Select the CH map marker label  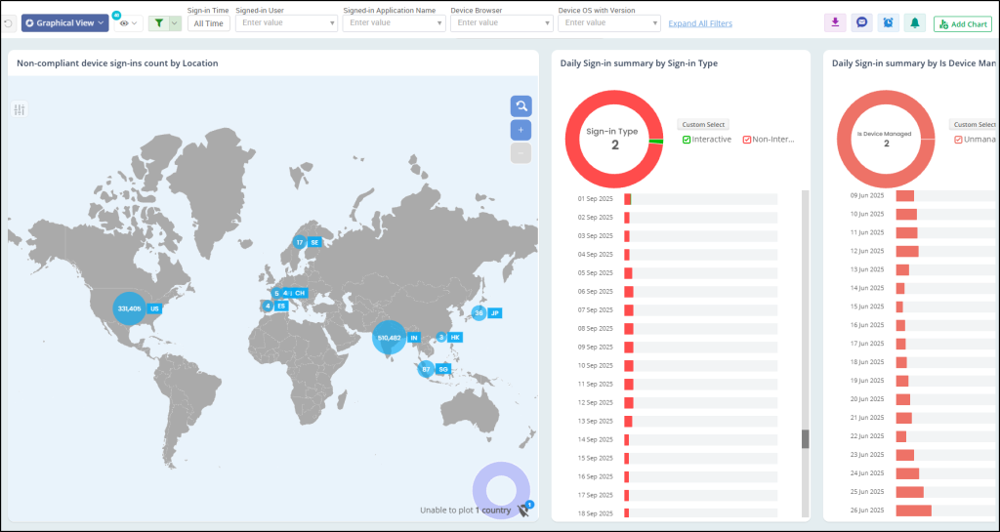pos(300,293)
